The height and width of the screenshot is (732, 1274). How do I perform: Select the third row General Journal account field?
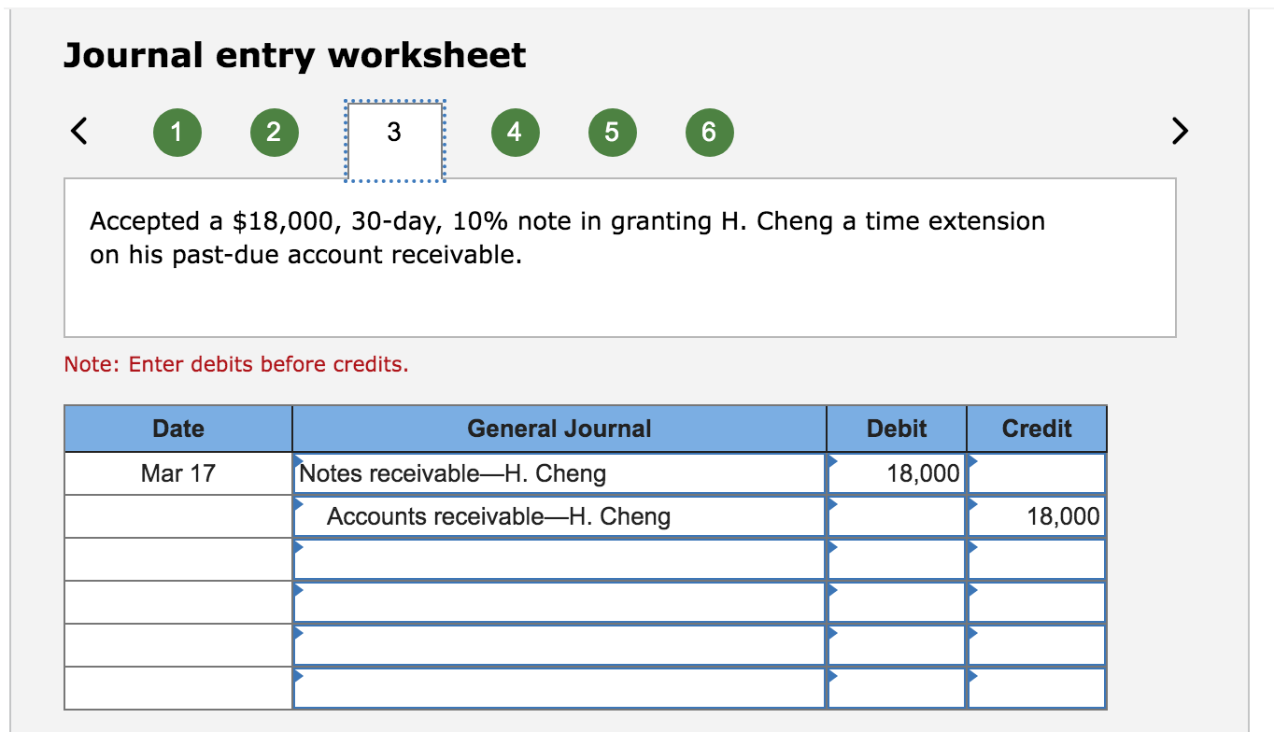559,559
